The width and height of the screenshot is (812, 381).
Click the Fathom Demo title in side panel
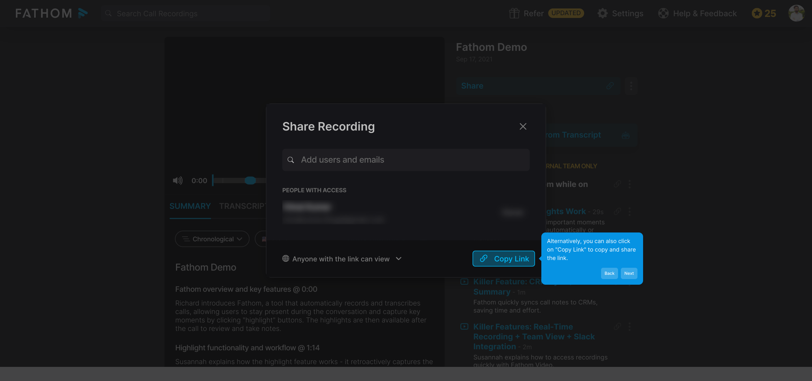491,47
